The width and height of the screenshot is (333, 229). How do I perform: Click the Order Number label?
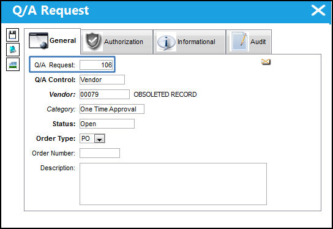53,153
